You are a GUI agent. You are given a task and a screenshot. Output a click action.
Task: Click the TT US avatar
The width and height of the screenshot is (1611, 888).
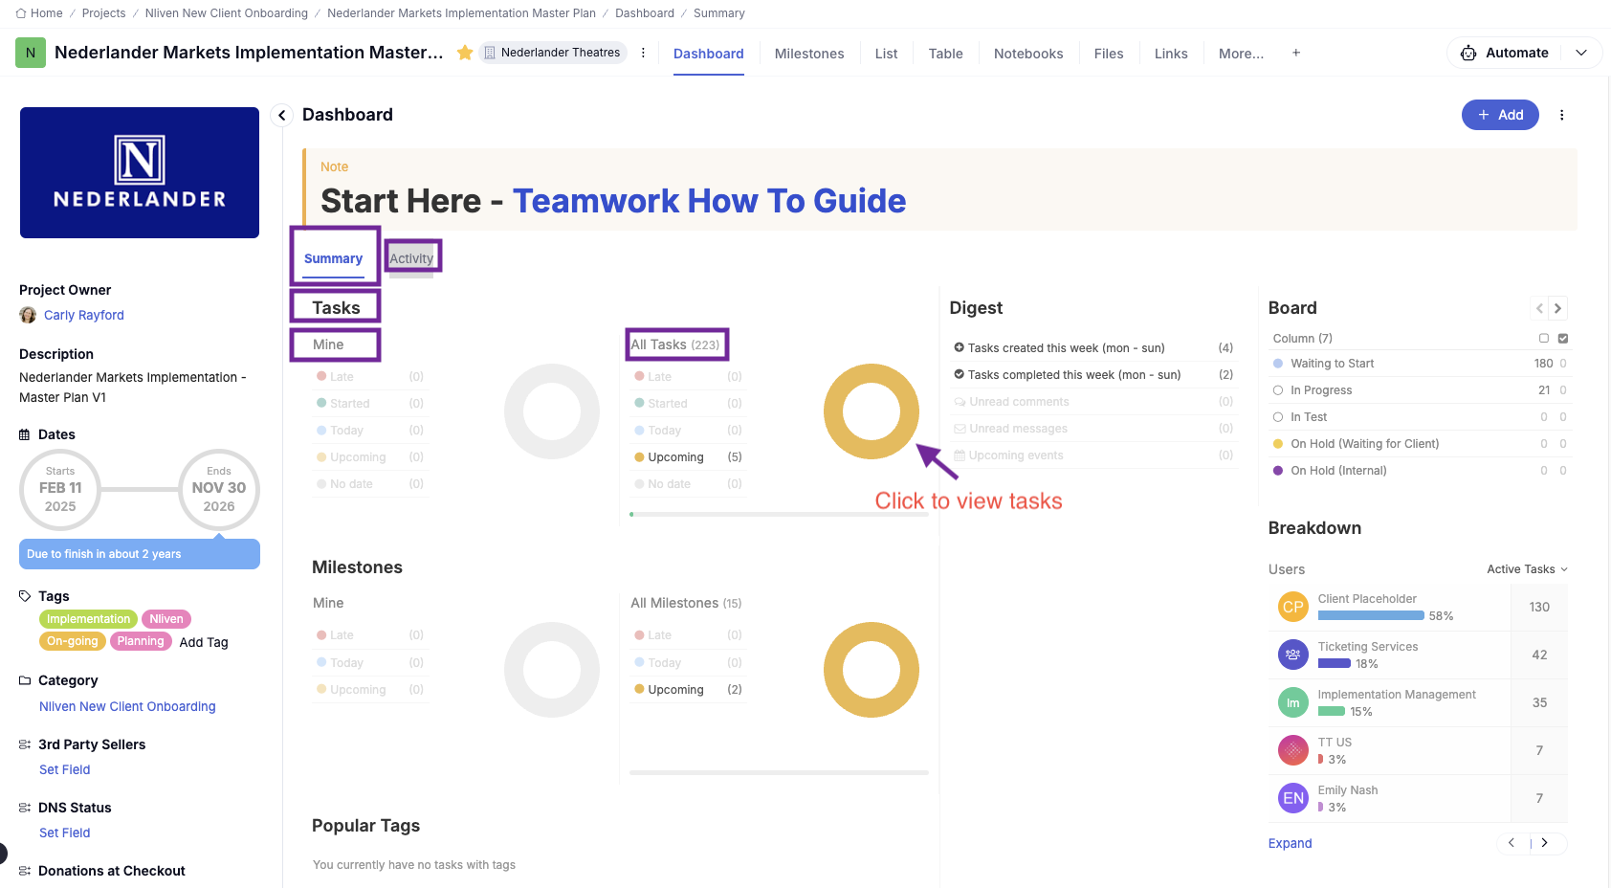click(1293, 750)
